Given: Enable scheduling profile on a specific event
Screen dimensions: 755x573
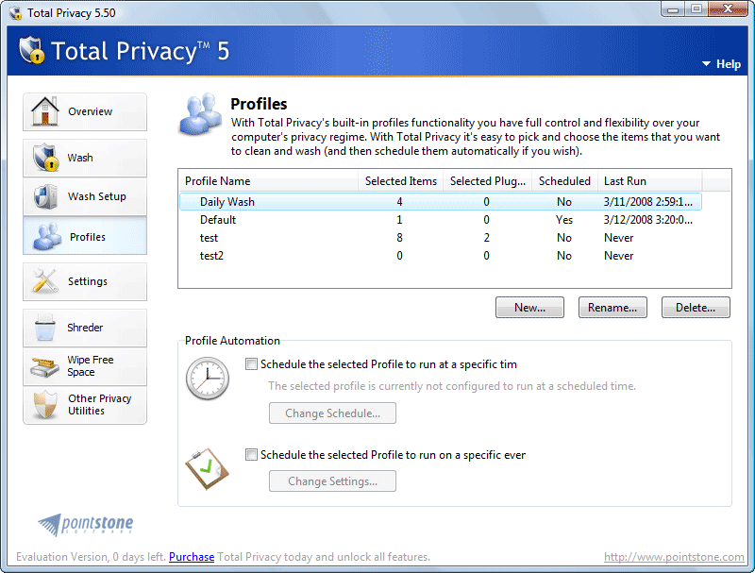Looking at the screenshot, I should 251,455.
